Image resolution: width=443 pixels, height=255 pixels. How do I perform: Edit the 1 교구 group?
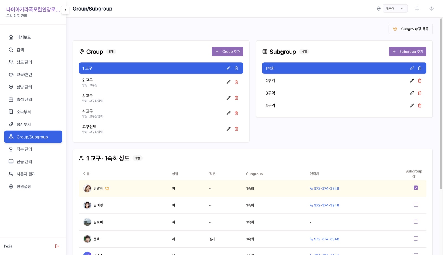pos(228,68)
